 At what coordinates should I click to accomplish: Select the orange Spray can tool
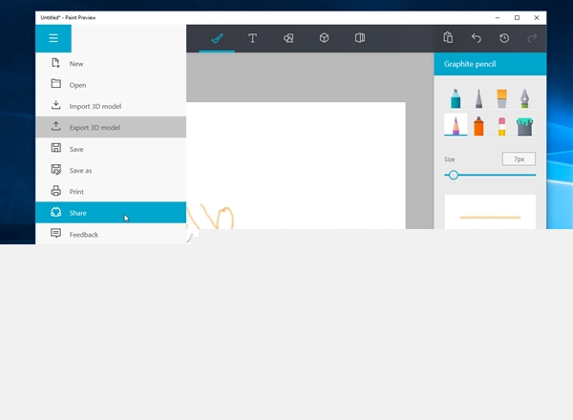tap(478, 126)
